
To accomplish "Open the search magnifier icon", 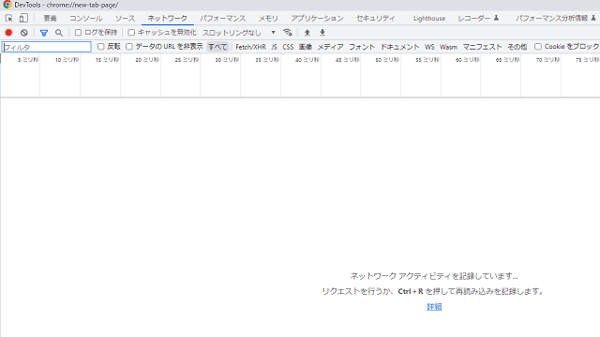I will pos(59,33).
